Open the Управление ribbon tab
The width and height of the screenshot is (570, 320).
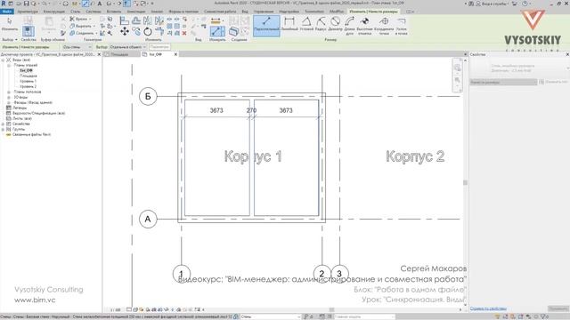(264, 12)
